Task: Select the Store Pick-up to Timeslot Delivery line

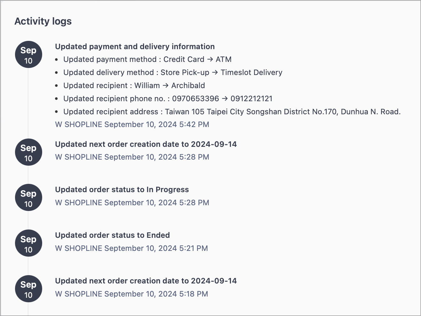Action: point(173,72)
